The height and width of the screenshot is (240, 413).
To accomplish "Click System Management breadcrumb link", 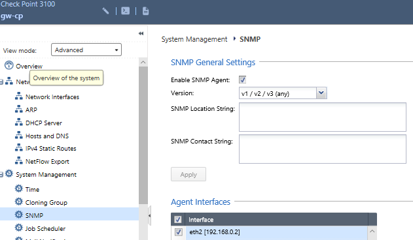I will (x=194, y=39).
